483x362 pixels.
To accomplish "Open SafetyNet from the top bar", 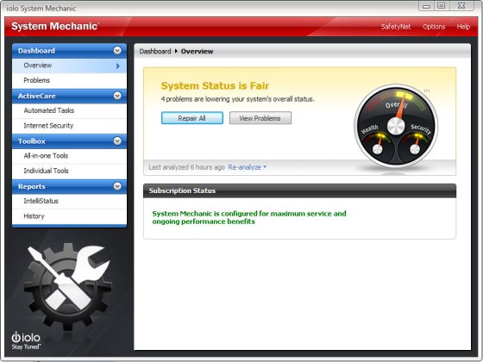I will coord(396,27).
